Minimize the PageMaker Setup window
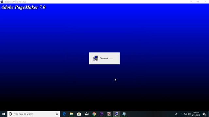The image size is (209, 117). (191, 2)
